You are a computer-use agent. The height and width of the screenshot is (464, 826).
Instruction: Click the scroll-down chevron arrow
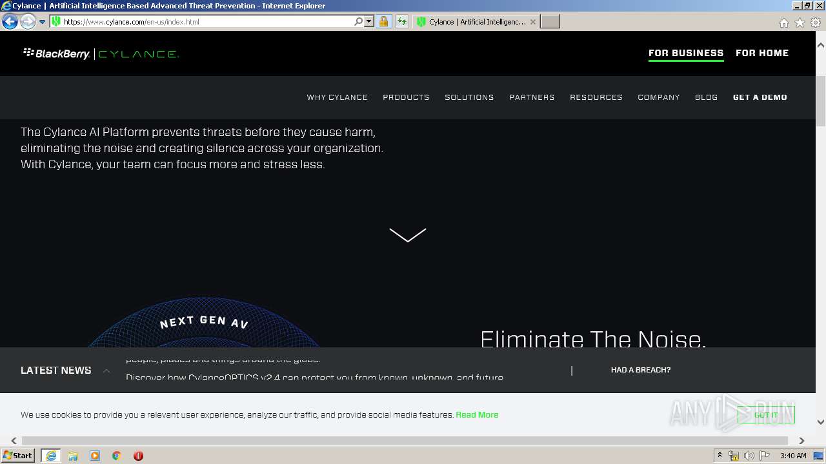pos(408,235)
